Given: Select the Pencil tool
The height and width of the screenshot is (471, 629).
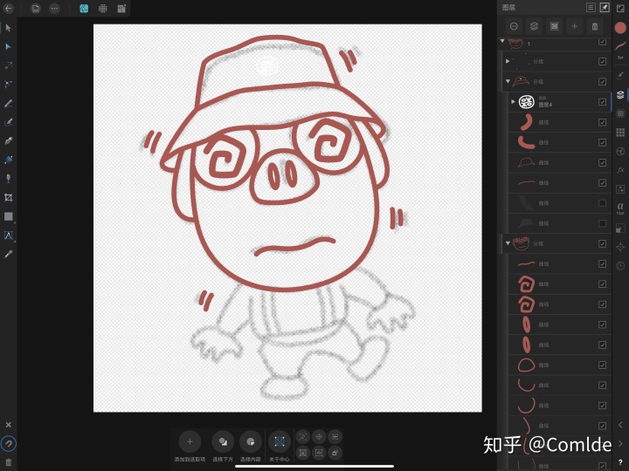Looking at the screenshot, I should click(x=8, y=103).
